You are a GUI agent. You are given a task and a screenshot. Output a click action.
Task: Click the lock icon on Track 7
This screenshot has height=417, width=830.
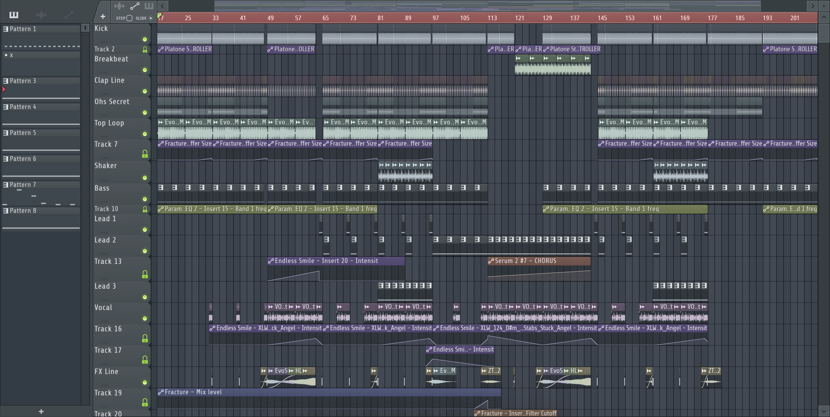click(x=145, y=154)
